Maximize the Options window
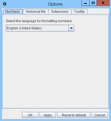 93,3
